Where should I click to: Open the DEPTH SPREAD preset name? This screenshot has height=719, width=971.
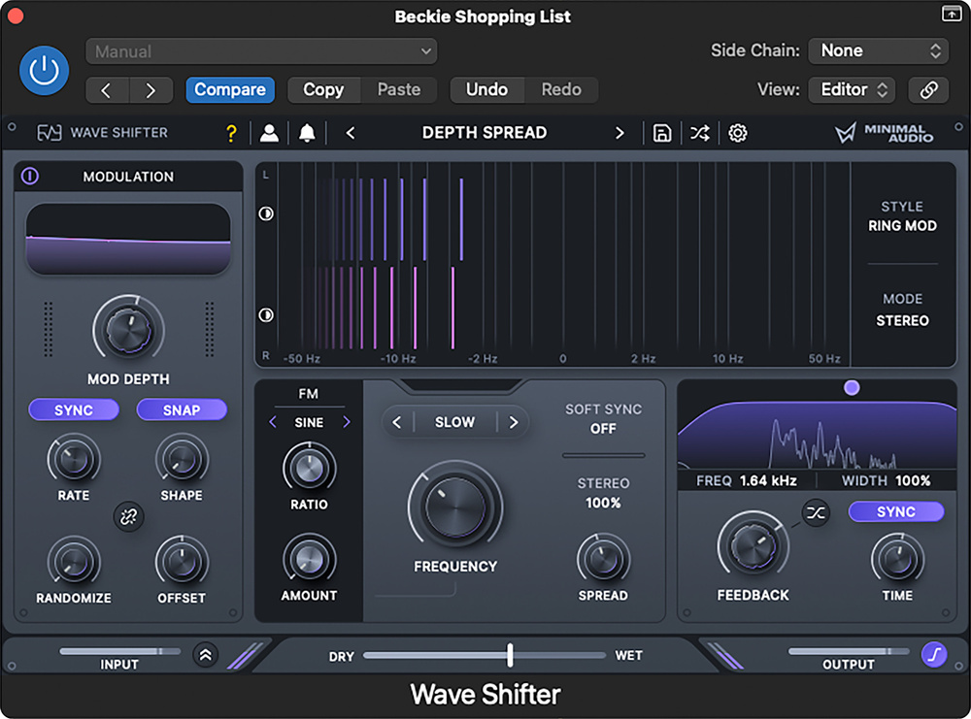tap(485, 132)
